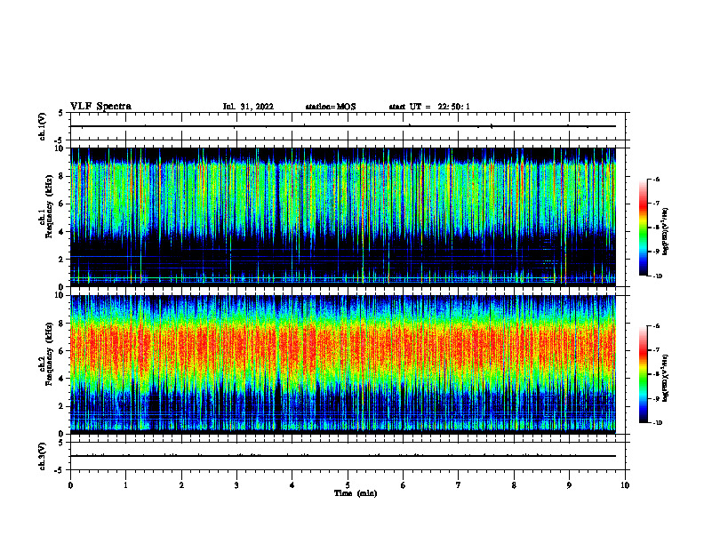Click the ch.1 colorbar "log(PSD)" label
This screenshot has height=544, width=704.
666,232
